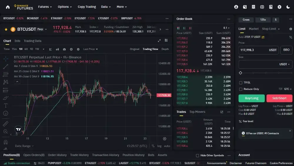
Task: Check Hide Other Symbols
Action: click(x=198, y=155)
